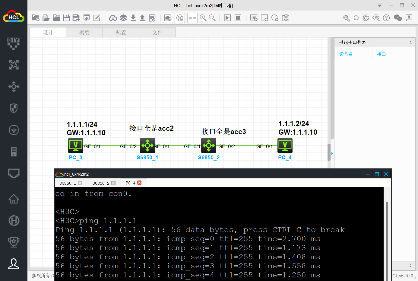
Task: Click the camera screenshot icon in toolbar
Action: (x=286, y=18)
